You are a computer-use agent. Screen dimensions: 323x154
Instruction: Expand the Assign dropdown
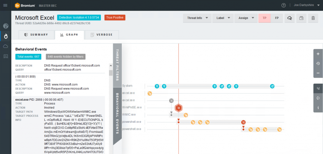(x=246, y=18)
